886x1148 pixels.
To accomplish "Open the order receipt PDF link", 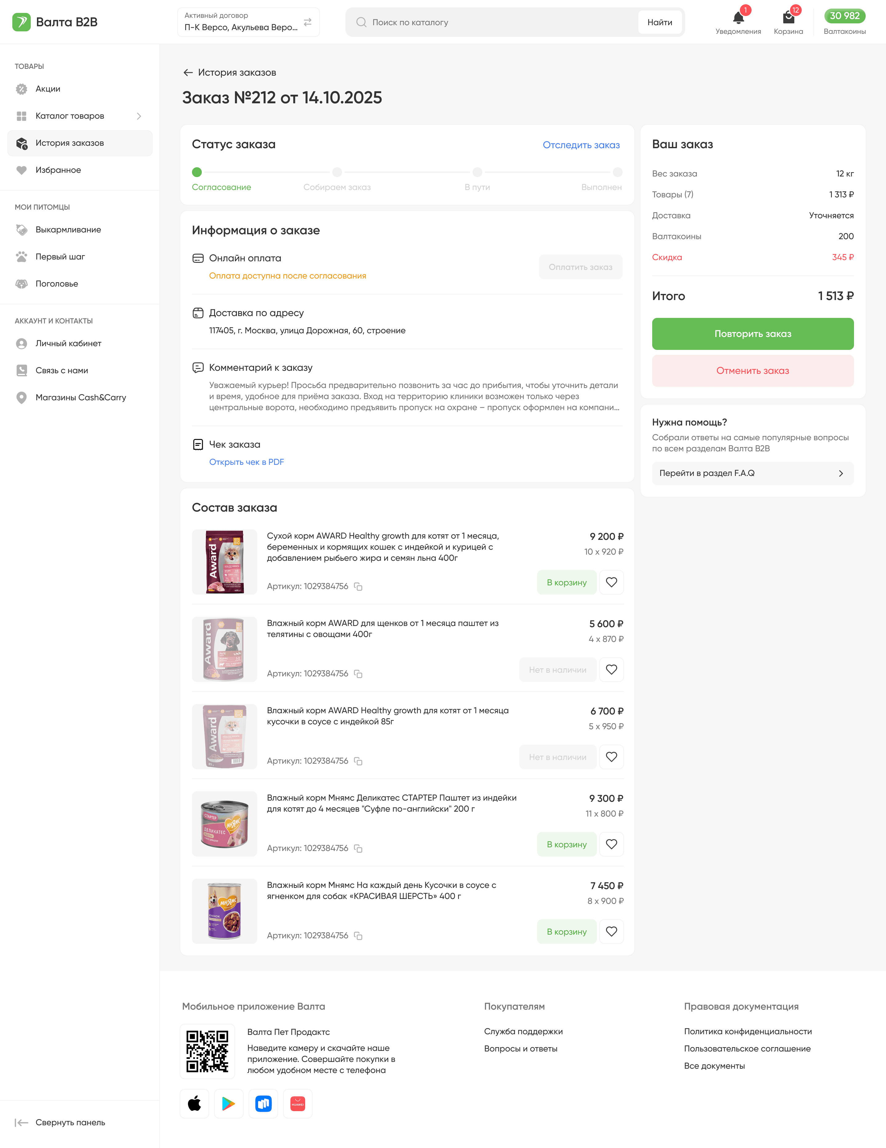I will (246, 462).
